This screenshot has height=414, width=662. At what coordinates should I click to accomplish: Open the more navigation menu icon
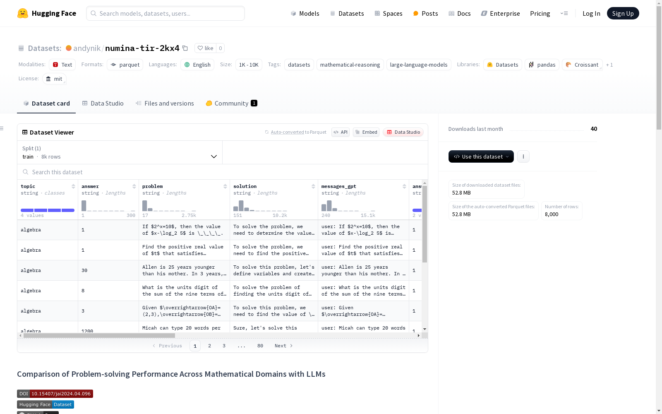click(x=564, y=13)
